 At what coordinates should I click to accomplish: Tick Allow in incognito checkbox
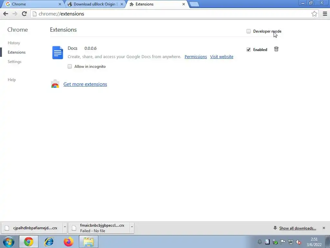coord(70,67)
